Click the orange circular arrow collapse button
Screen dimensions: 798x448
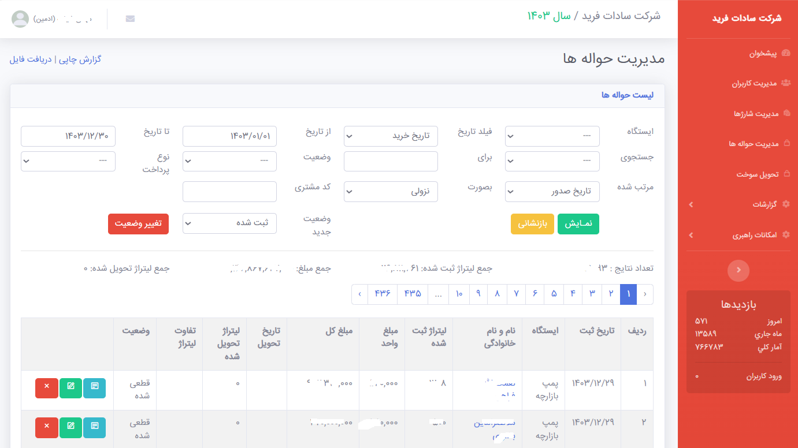pyautogui.click(x=738, y=270)
